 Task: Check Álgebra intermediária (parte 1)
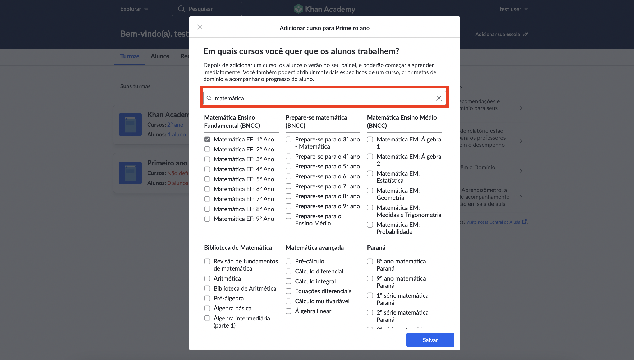click(207, 318)
